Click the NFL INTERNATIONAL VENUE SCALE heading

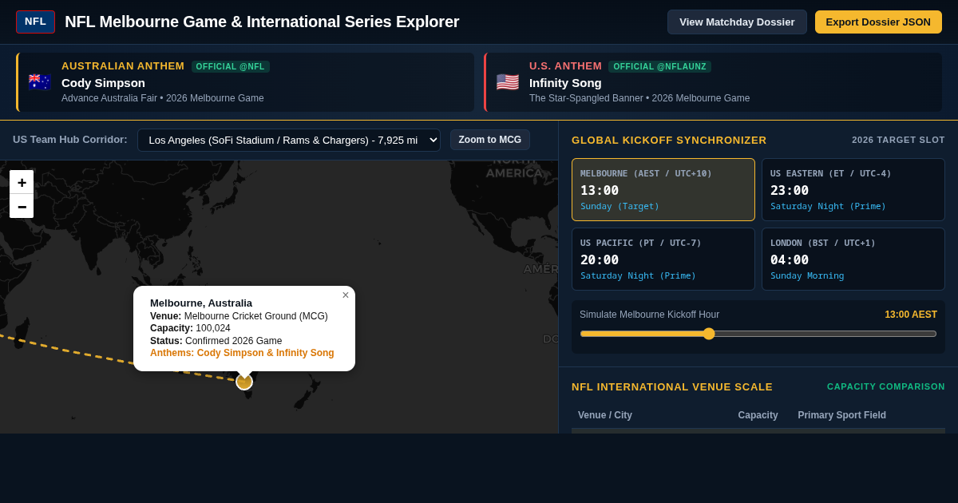pos(672,386)
